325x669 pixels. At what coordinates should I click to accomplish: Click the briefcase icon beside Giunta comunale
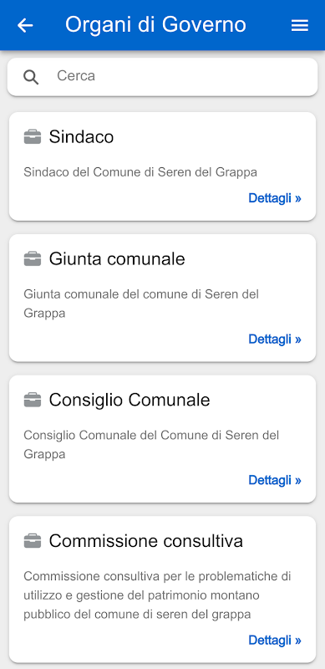click(33, 259)
